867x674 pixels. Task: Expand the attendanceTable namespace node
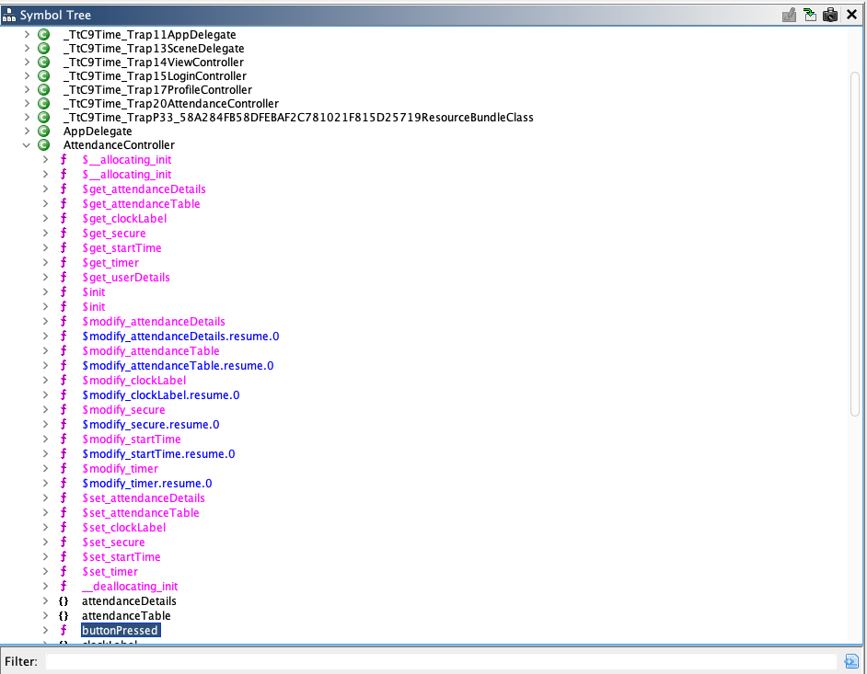pos(46,616)
